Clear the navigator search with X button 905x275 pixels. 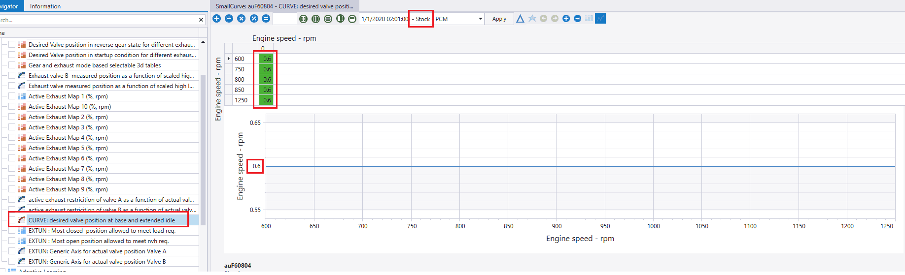tap(201, 20)
